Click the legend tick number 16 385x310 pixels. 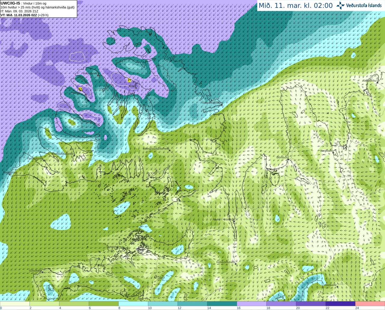click(x=239, y=308)
